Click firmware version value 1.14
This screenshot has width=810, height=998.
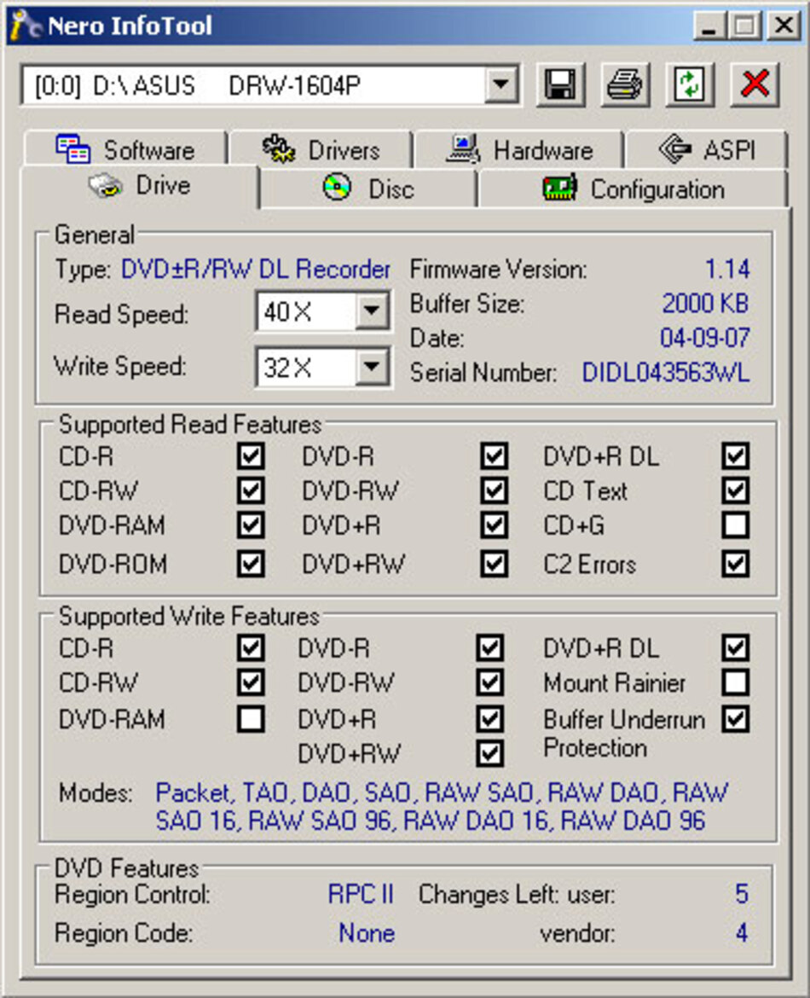727,270
